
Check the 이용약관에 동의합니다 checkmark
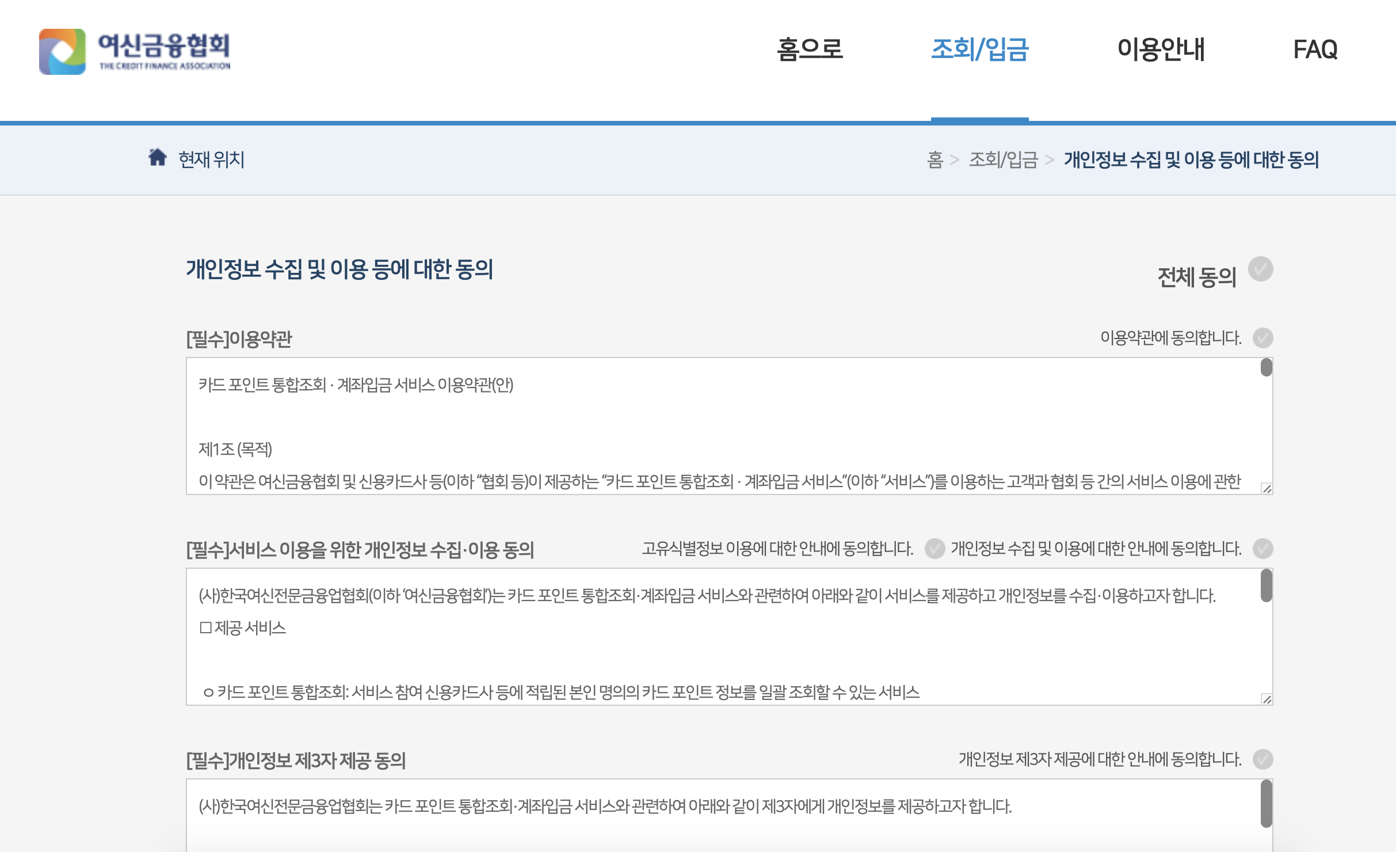click(x=1262, y=338)
